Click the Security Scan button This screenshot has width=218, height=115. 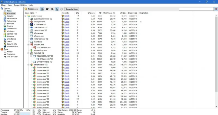72,9
